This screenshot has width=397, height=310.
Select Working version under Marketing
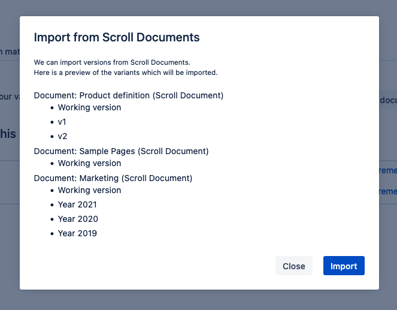coord(89,190)
